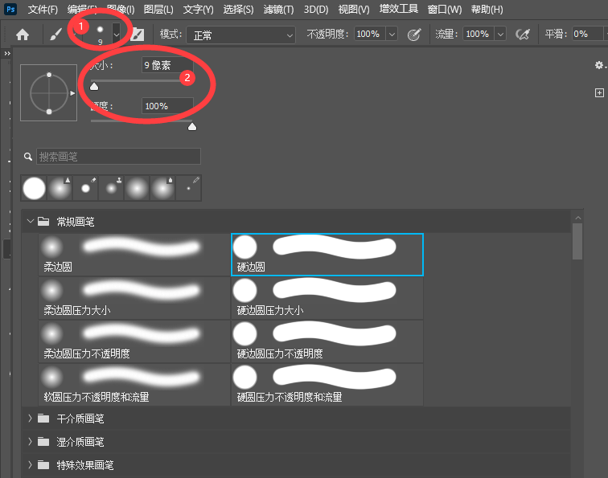Select the 柔边圆压力不透明度 brush
The height and width of the screenshot is (478, 608).
(134, 341)
